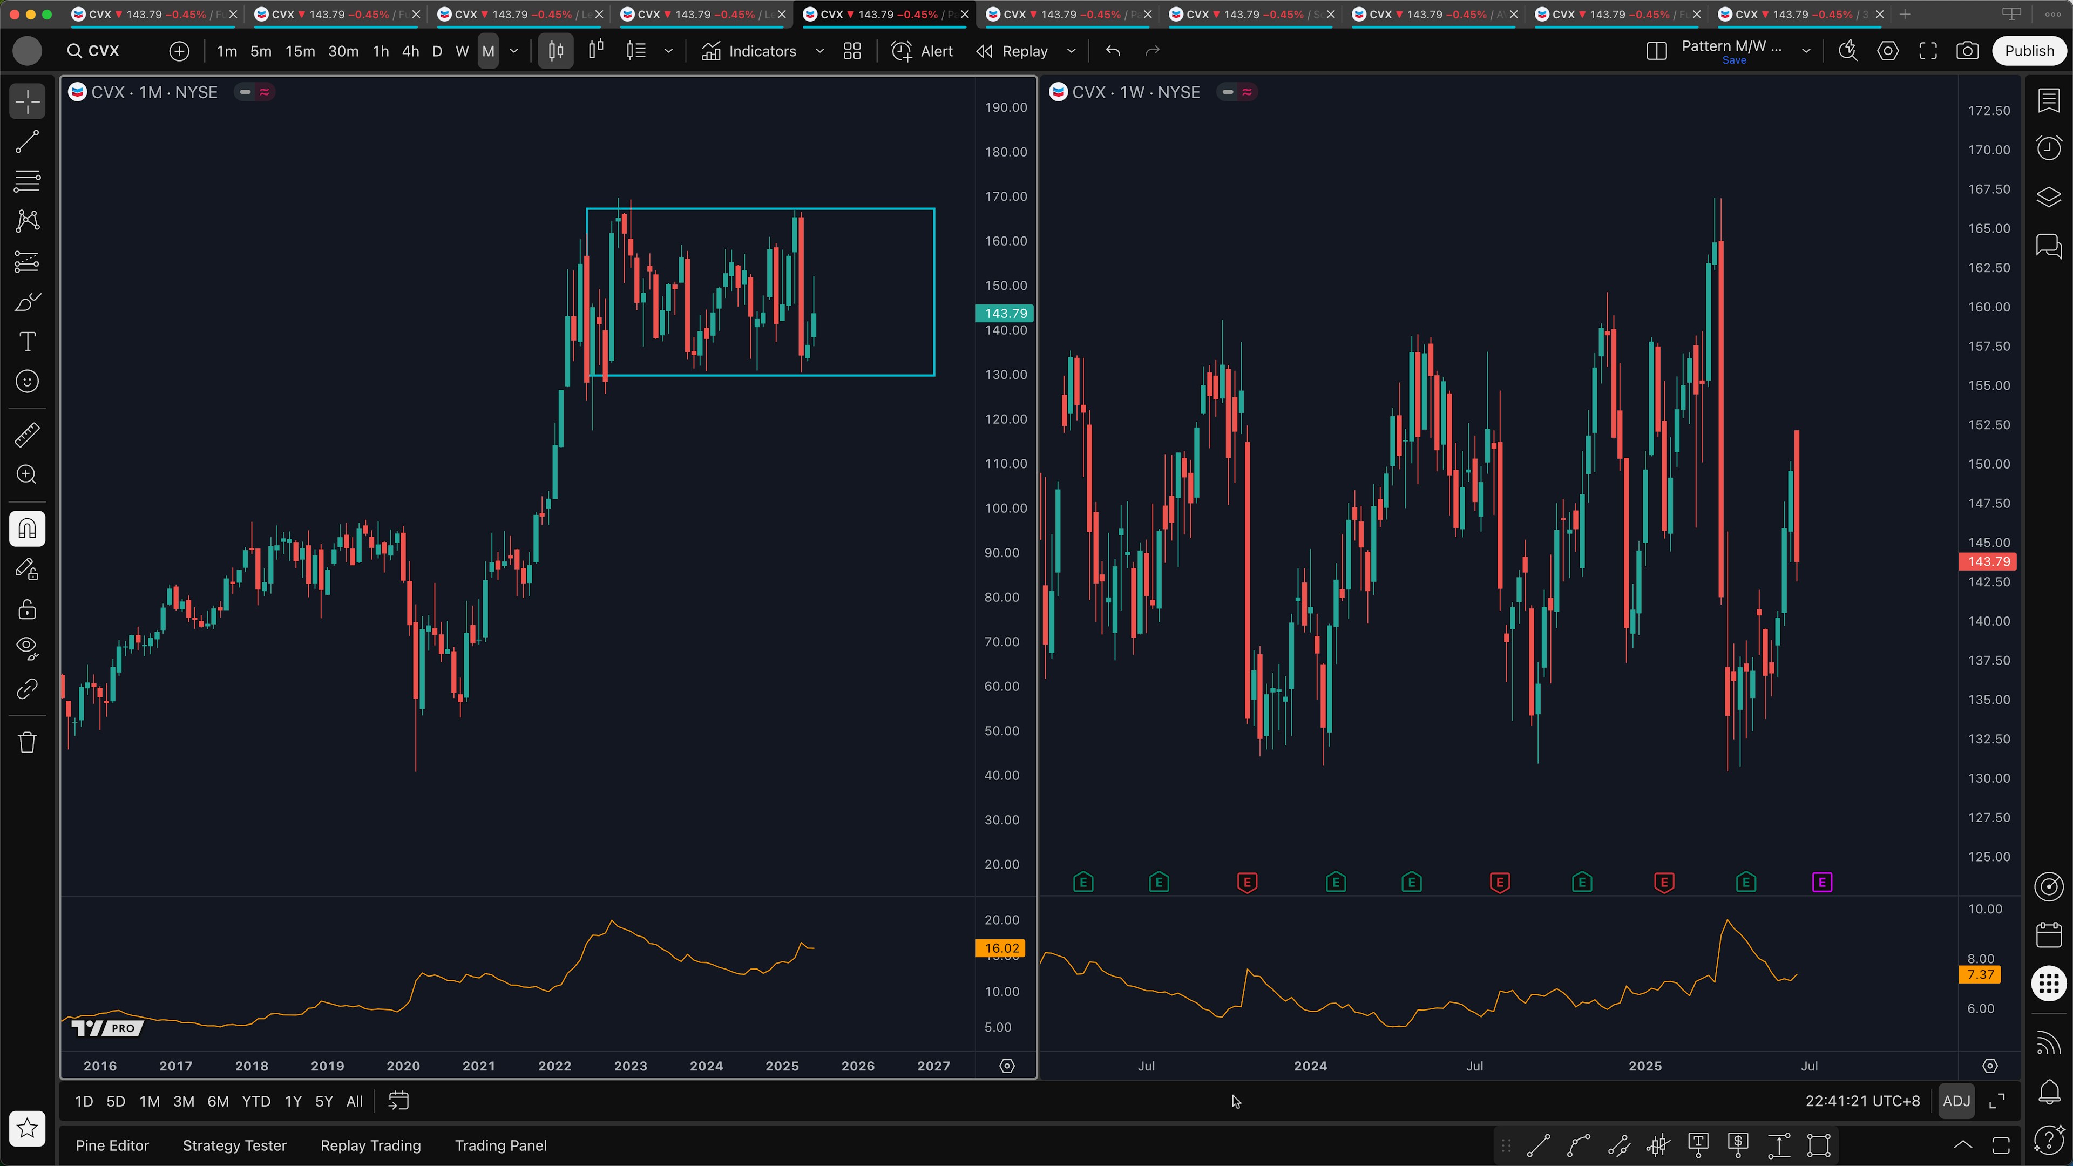Switch to weekly W timeframe
The height and width of the screenshot is (1166, 2073).
click(462, 51)
